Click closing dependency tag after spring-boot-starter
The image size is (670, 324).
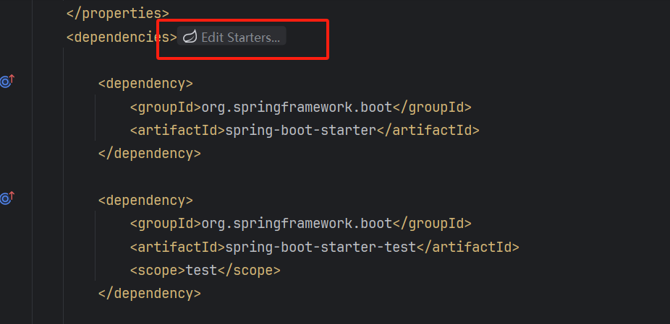[149, 154]
